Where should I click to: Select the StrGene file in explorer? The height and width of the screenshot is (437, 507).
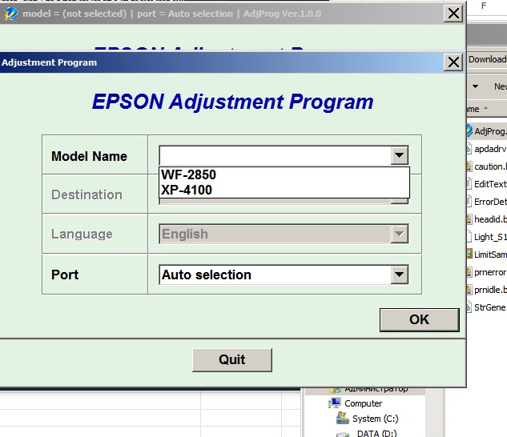487,307
